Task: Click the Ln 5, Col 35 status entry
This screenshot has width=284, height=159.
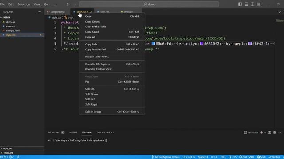Action: pos(189,157)
